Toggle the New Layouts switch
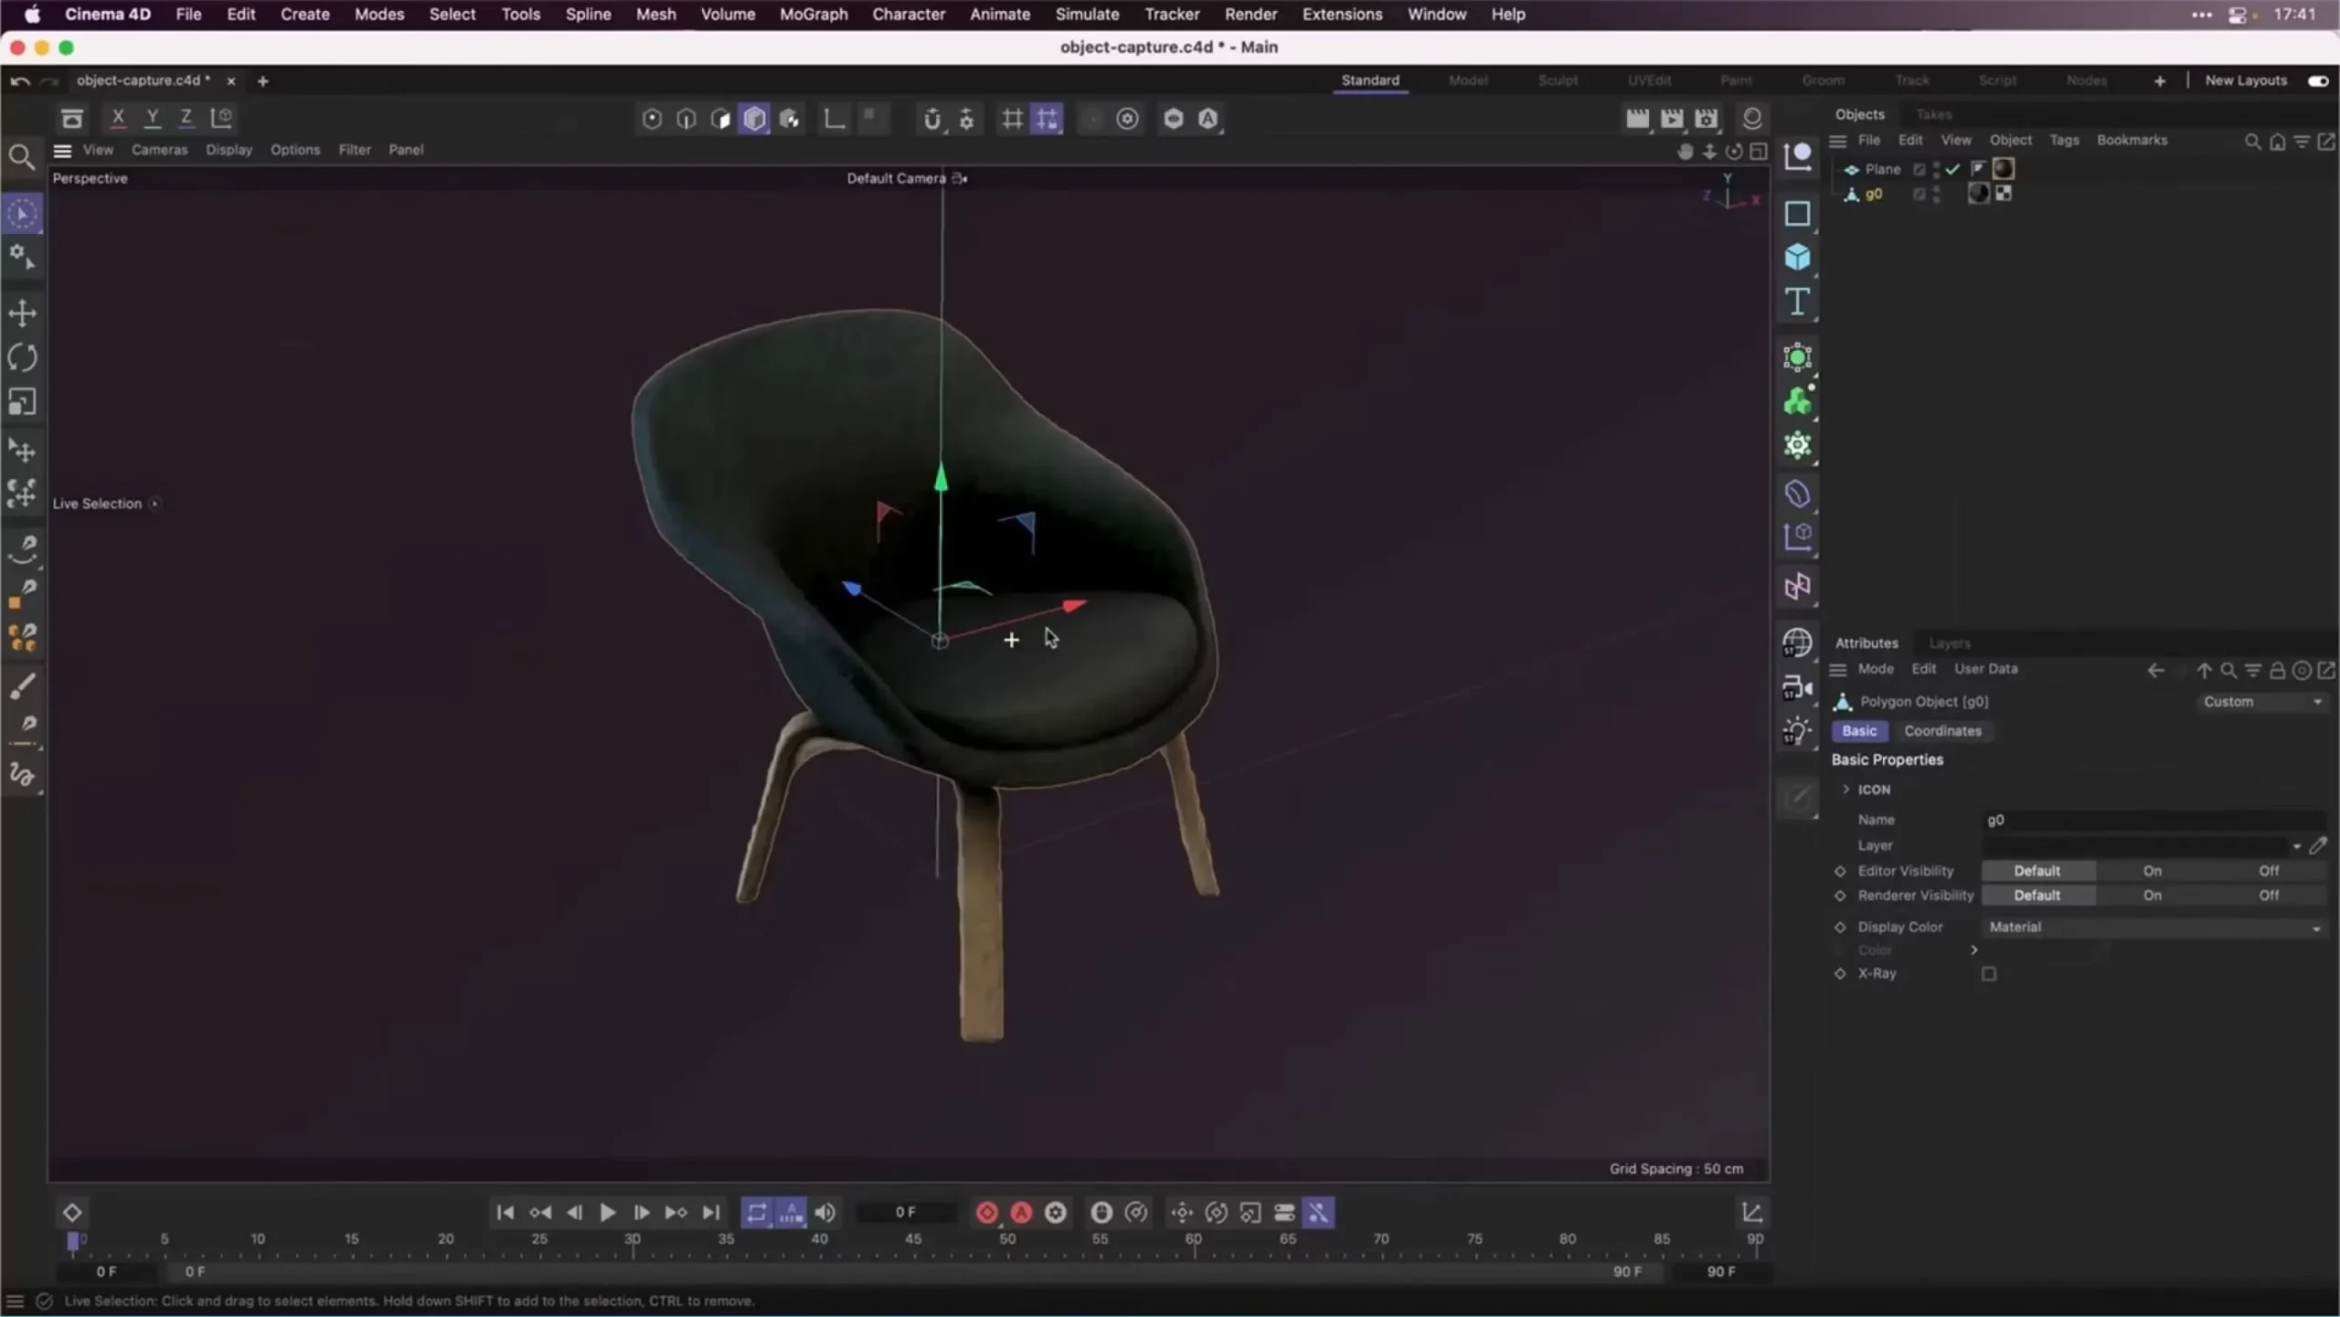 click(2317, 80)
